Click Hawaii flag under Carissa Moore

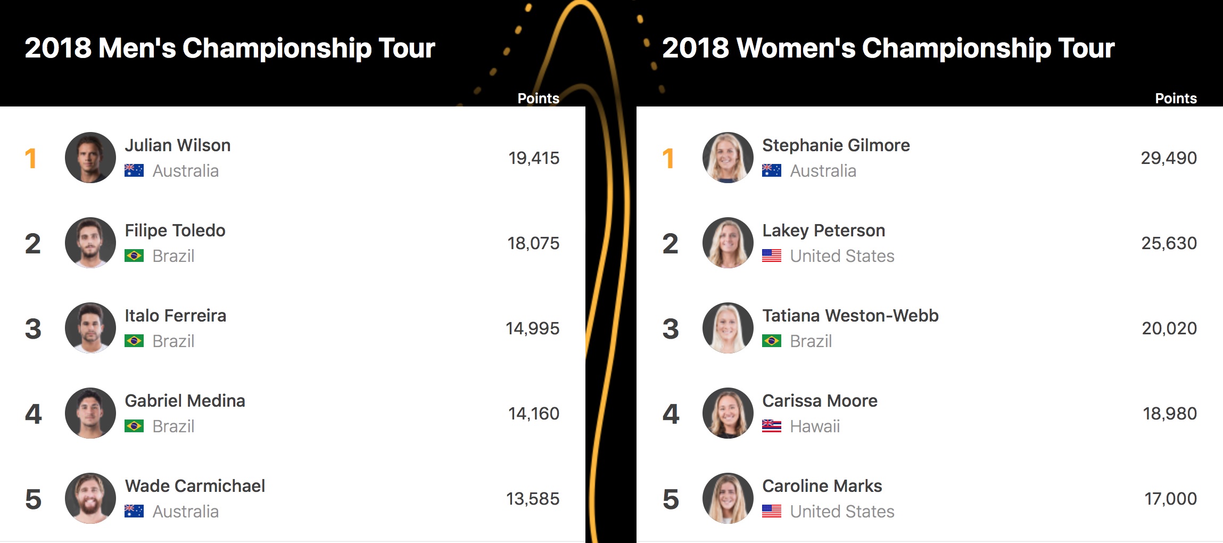[x=772, y=426]
